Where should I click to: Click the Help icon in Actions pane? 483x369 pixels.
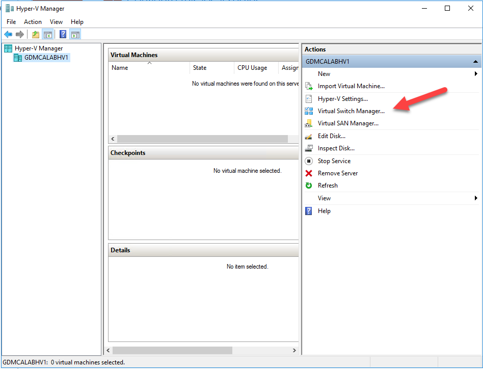[309, 211]
